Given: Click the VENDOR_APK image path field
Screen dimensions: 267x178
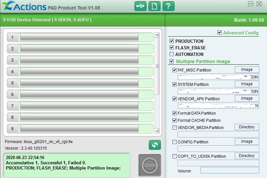Looking at the screenshot, I should coord(218,105).
